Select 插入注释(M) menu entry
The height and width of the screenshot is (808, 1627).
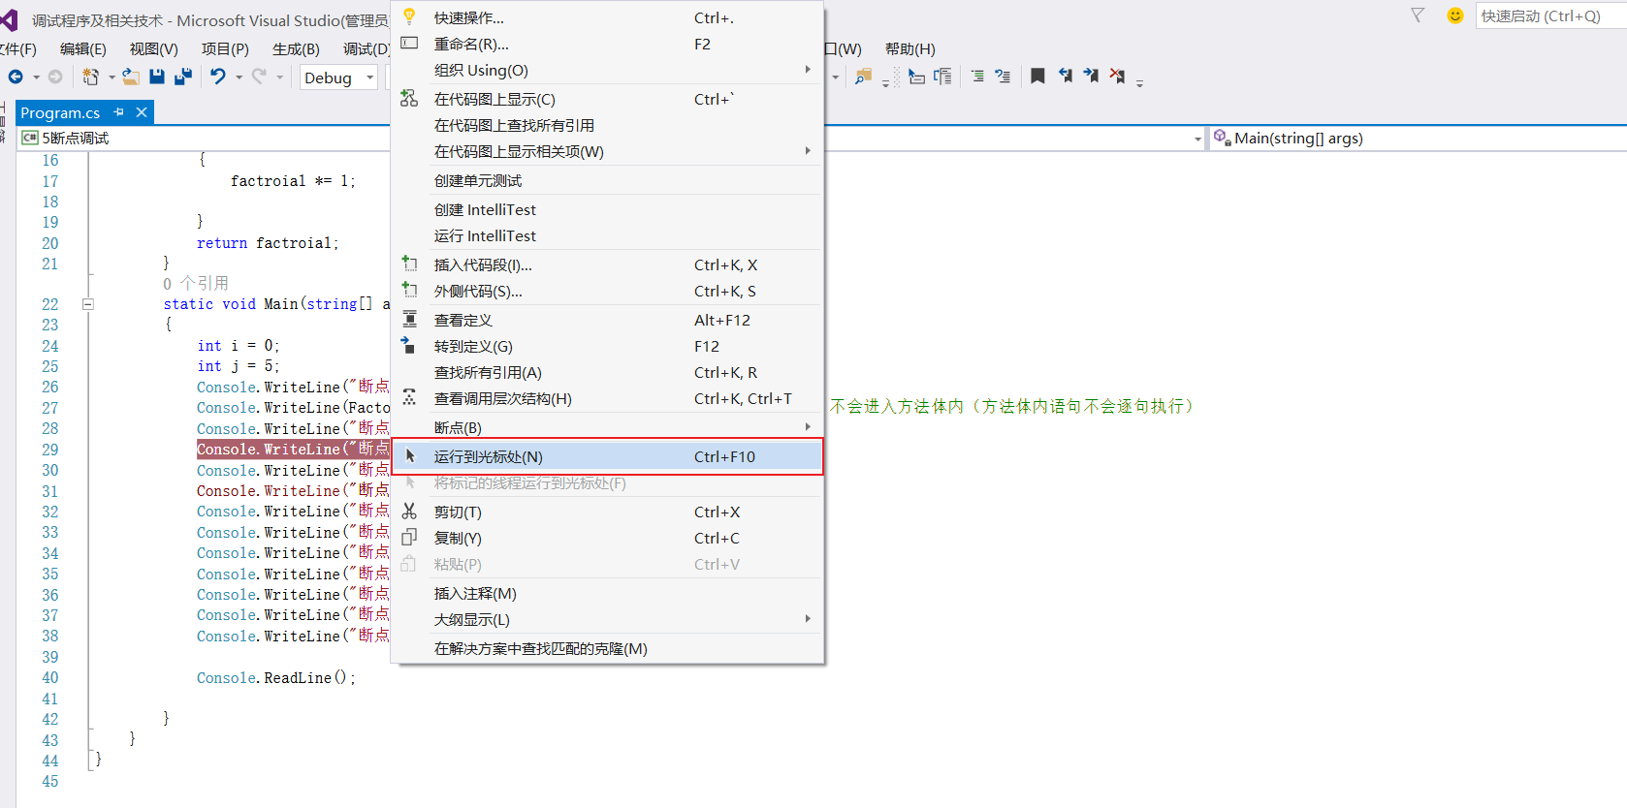pyautogui.click(x=608, y=593)
